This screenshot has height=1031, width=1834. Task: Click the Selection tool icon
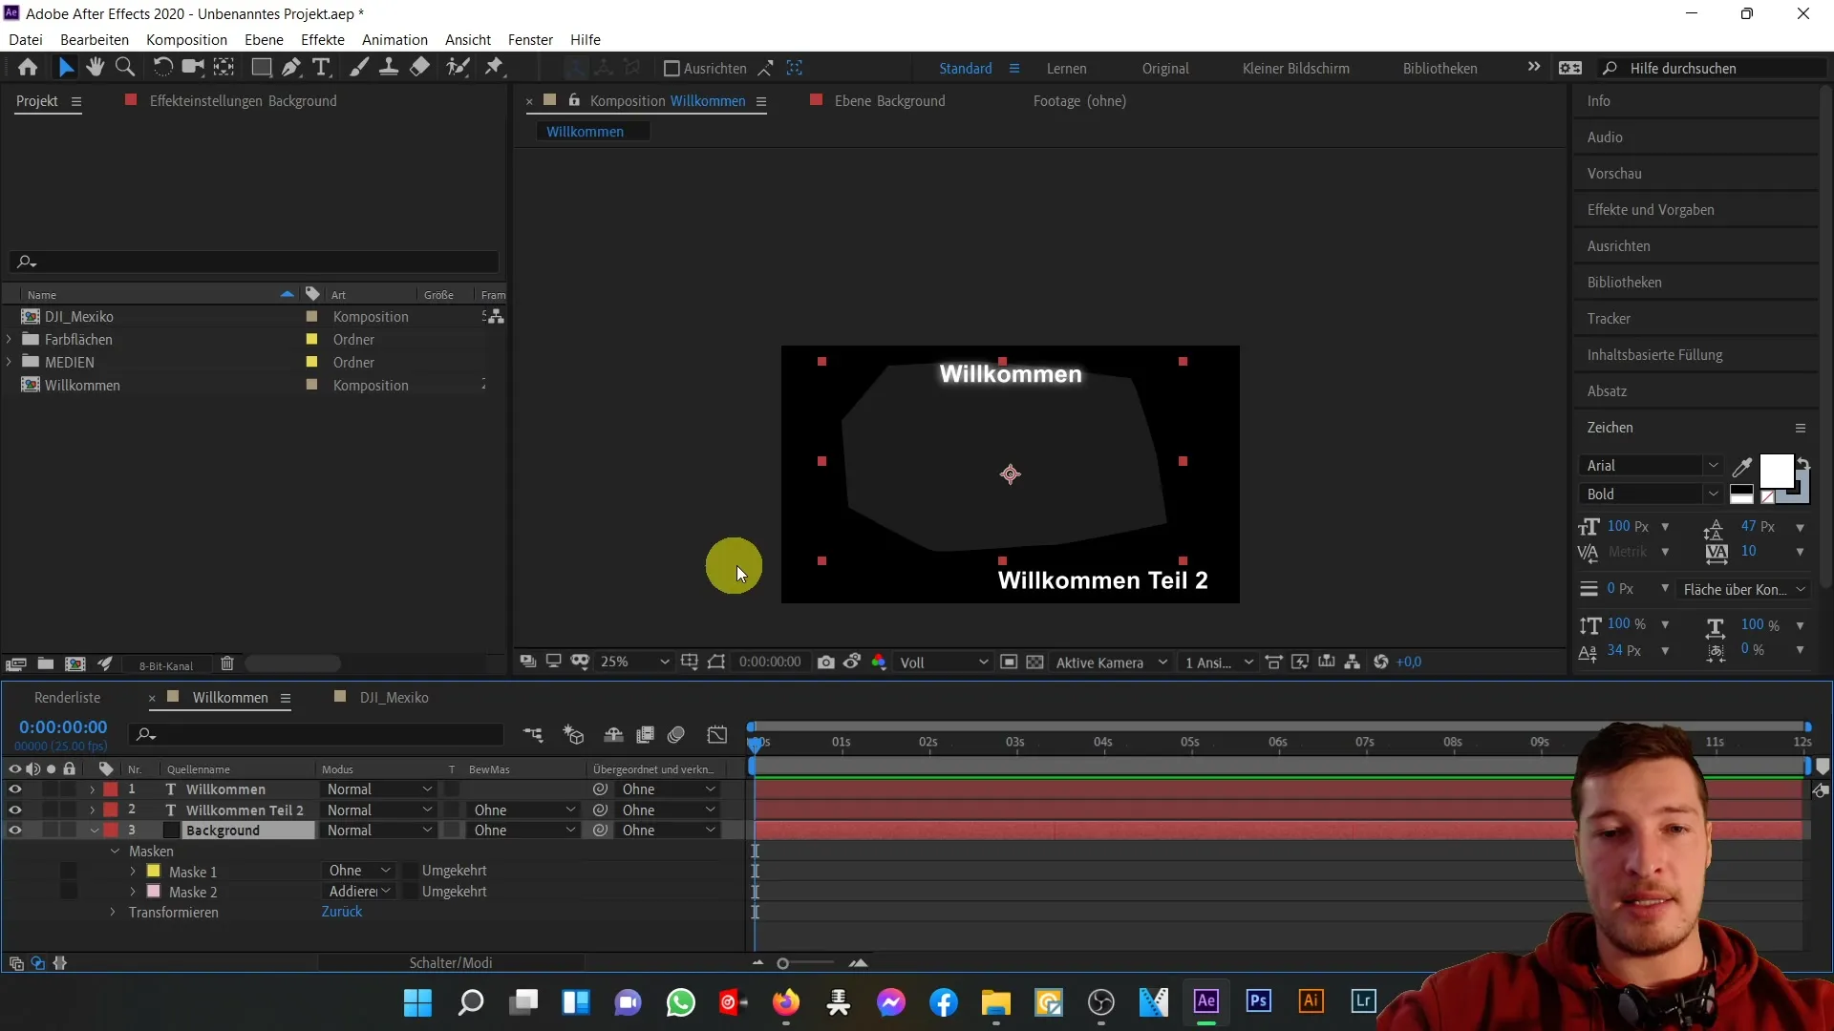[x=67, y=68]
